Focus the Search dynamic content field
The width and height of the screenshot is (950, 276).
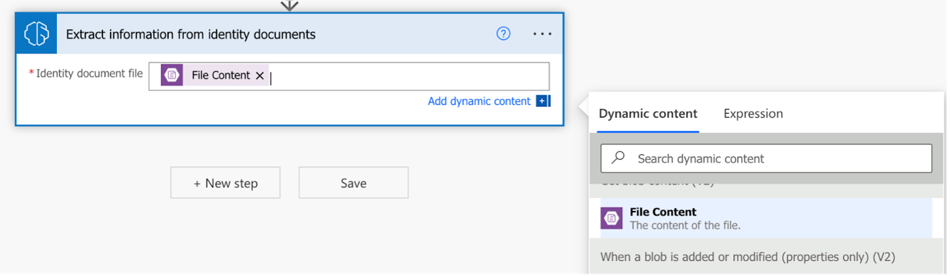pyautogui.click(x=766, y=158)
